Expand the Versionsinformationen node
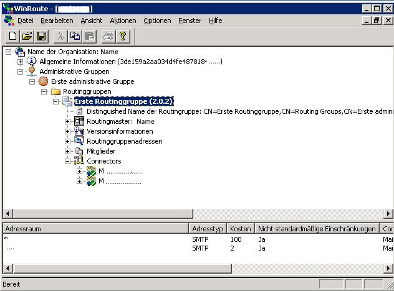This screenshot has width=394, height=291. click(x=67, y=131)
